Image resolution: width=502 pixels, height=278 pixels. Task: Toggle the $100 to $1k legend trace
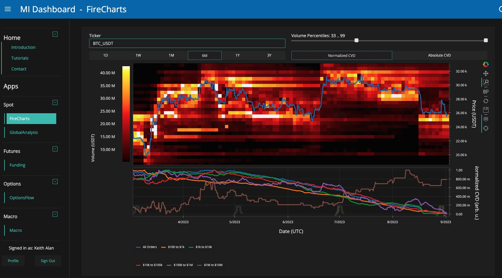(x=173, y=247)
